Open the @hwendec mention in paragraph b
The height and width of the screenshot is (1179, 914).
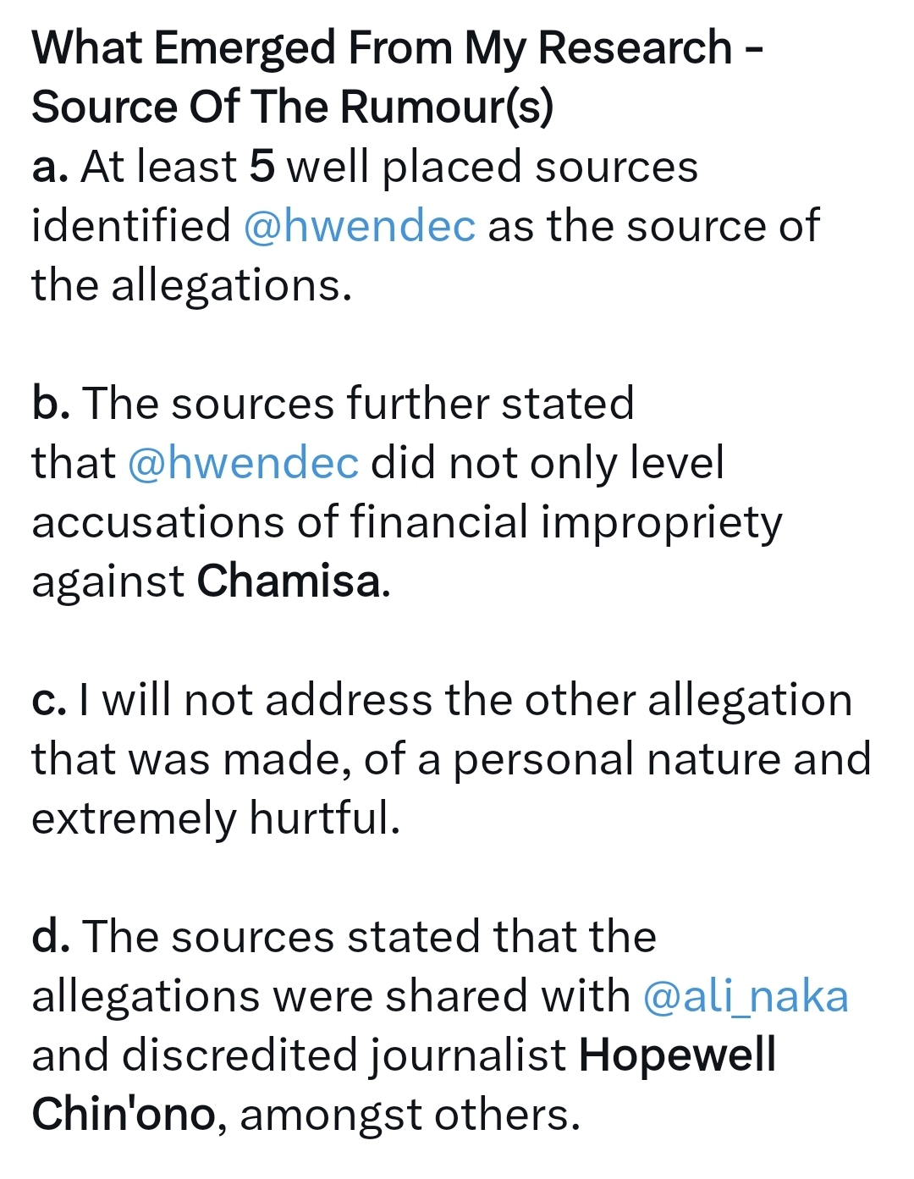[244, 463]
